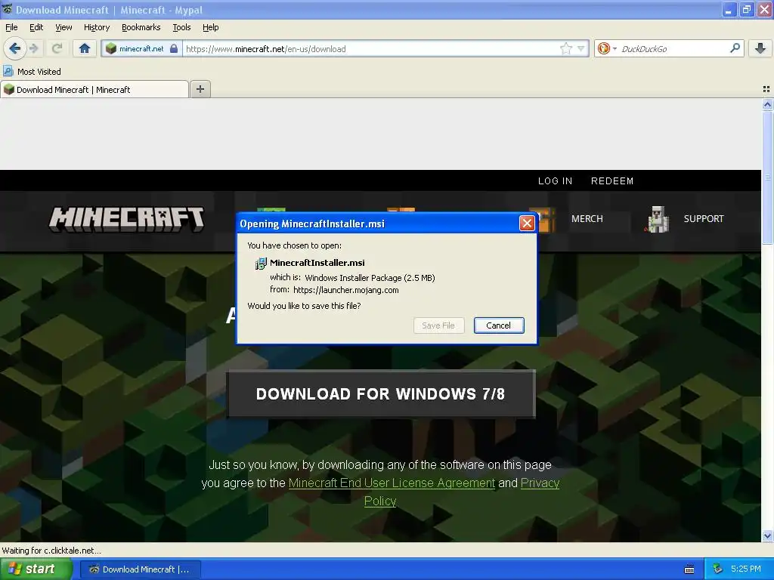Viewport: 774px width, 580px height.
Task: Open the Edit menu
Action: (x=36, y=27)
